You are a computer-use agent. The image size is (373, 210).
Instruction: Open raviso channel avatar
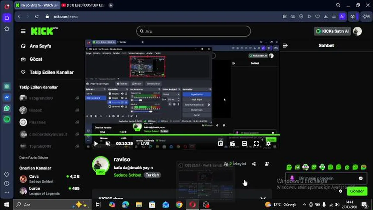[101, 165]
